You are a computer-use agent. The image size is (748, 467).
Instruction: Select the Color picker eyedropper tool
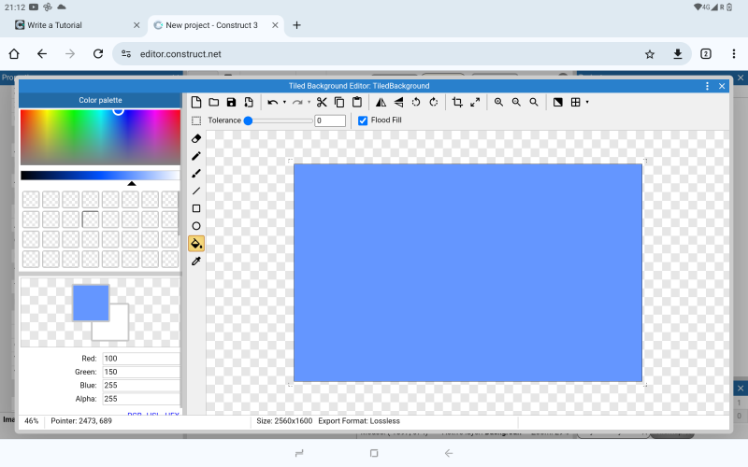(x=196, y=262)
